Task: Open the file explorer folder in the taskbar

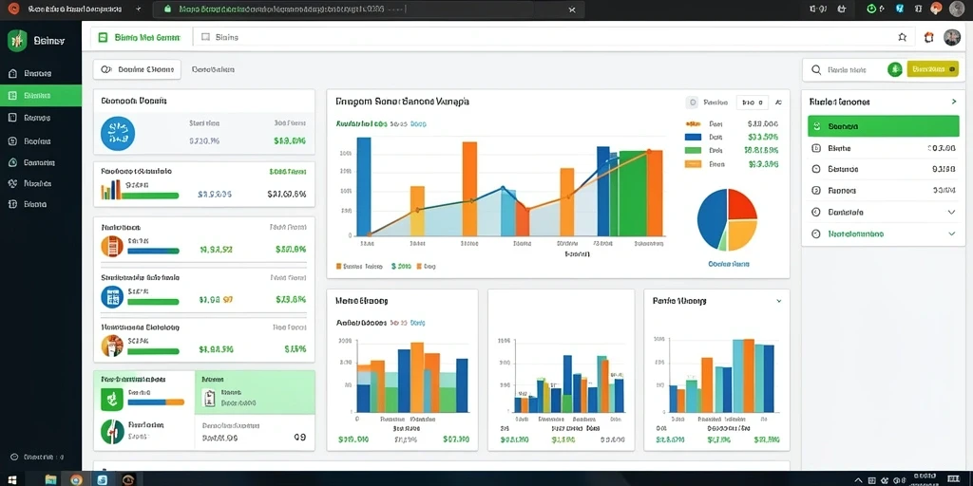Action: click(x=51, y=479)
